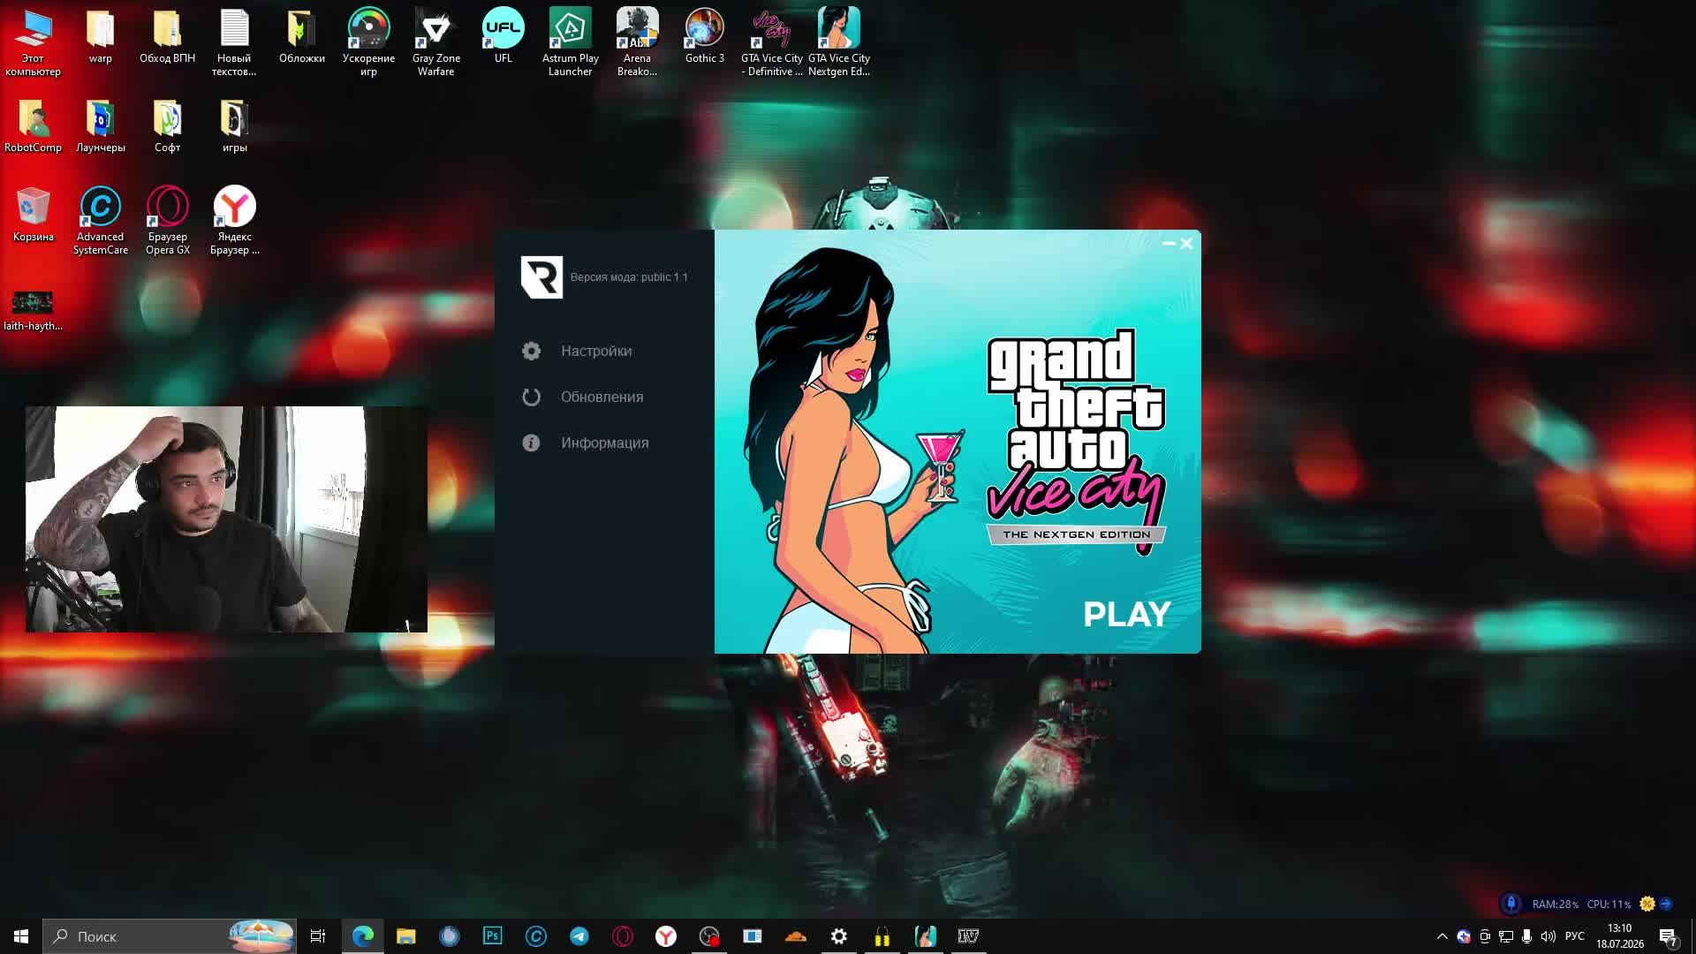
Task: Select the Arena Breakout shortcut
Action: pos(637,42)
